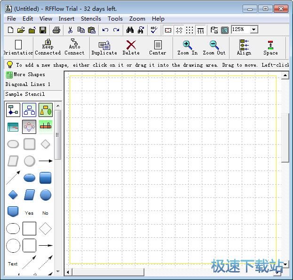This screenshot has width=293, height=280.
Task: Open the Sample Stencil selector
Action: pyautogui.click(x=31, y=94)
